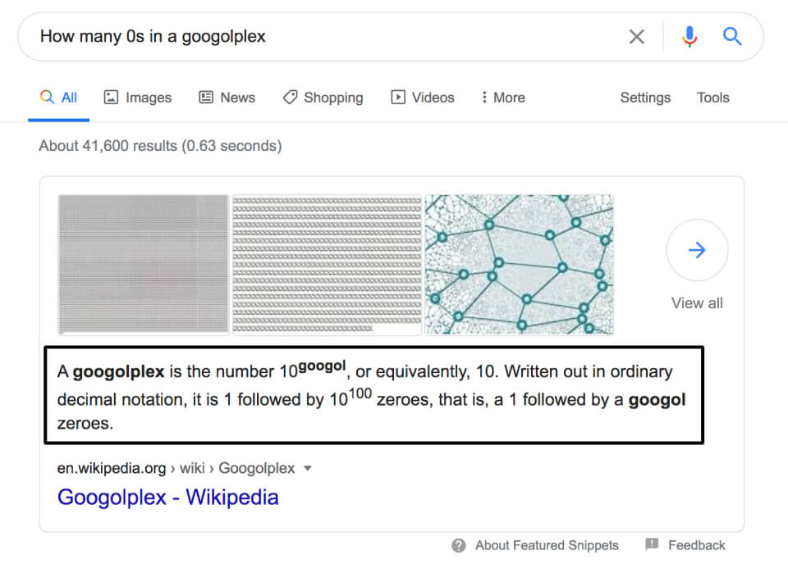Open the Googolplex - Wikipedia link
This screenshot has height=573, width=788.
point(167,498)
